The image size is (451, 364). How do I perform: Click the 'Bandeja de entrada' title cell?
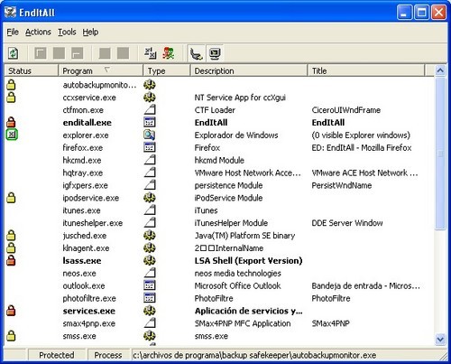(x=365, y=285)
